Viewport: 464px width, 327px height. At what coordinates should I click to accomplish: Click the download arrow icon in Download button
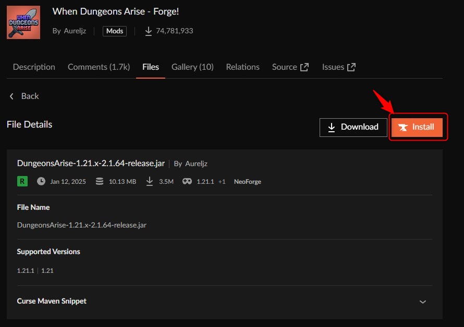[332, 128]
